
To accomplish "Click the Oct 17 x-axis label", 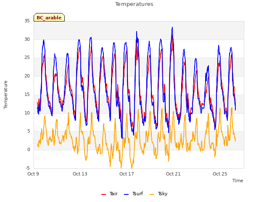I will [127, 174].
